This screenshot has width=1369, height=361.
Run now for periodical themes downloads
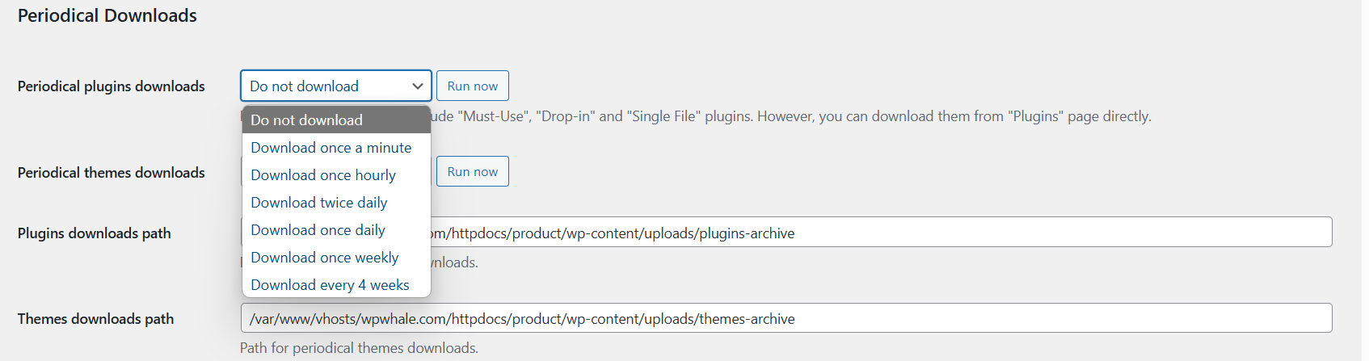point(473,171)
